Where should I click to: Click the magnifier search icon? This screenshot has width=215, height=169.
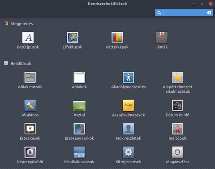[x=159, y=13]
